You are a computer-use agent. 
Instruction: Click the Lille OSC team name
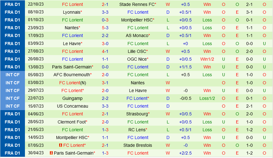pyautogui.click(x=137, y=51)
